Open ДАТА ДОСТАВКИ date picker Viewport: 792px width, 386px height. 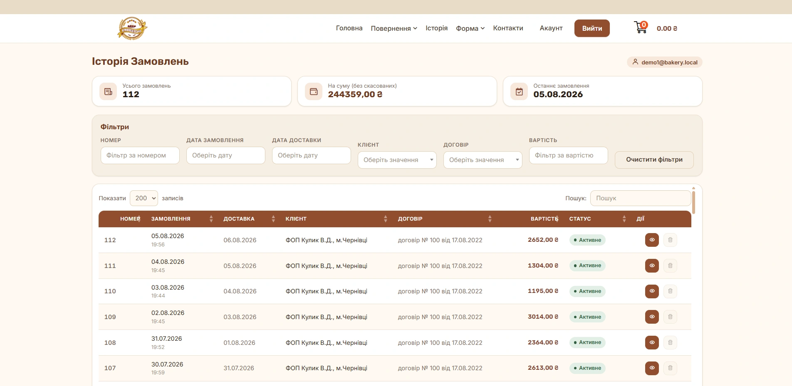[312, 155]
